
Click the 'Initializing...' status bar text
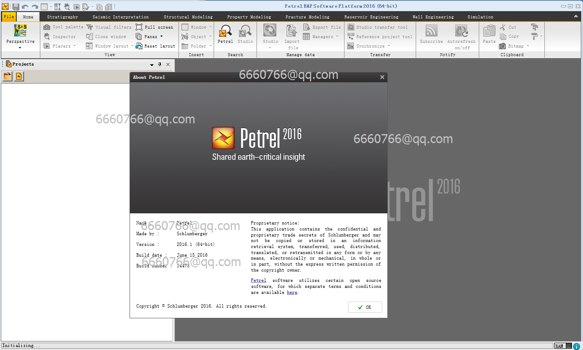click(21, 345)
